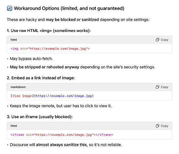Image resolution: width=179 pixels, height=154 pixels.
Task: Click copy icon in first html code block
Action: click(x=157, y=40)
